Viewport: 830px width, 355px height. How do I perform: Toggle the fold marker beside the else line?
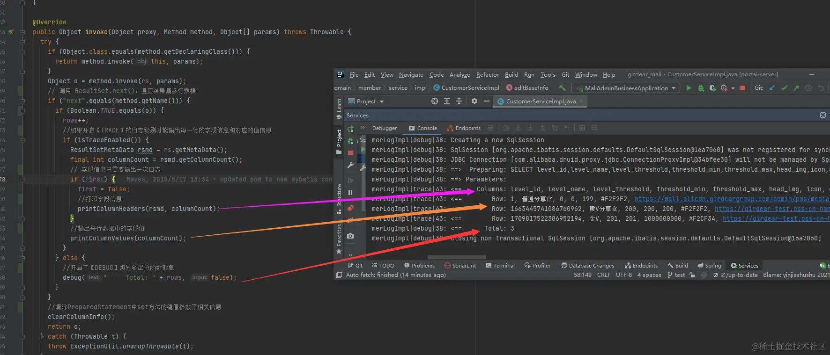[x=22, y=258]
